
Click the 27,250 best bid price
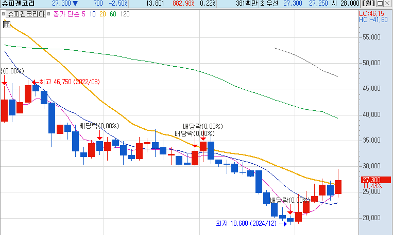[318, 4]
